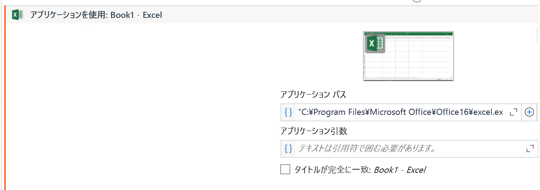This screenshot has height=190, width=540.
Task: Click the partially visible control at the thumbnail's right edge
Action: tap(538, 36)
